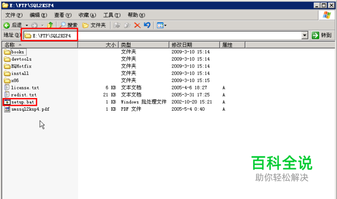Sort by the 属性 column header
The height and width of the screenshot is (199, 337).
pyautogui.click(x=233, y=45)
